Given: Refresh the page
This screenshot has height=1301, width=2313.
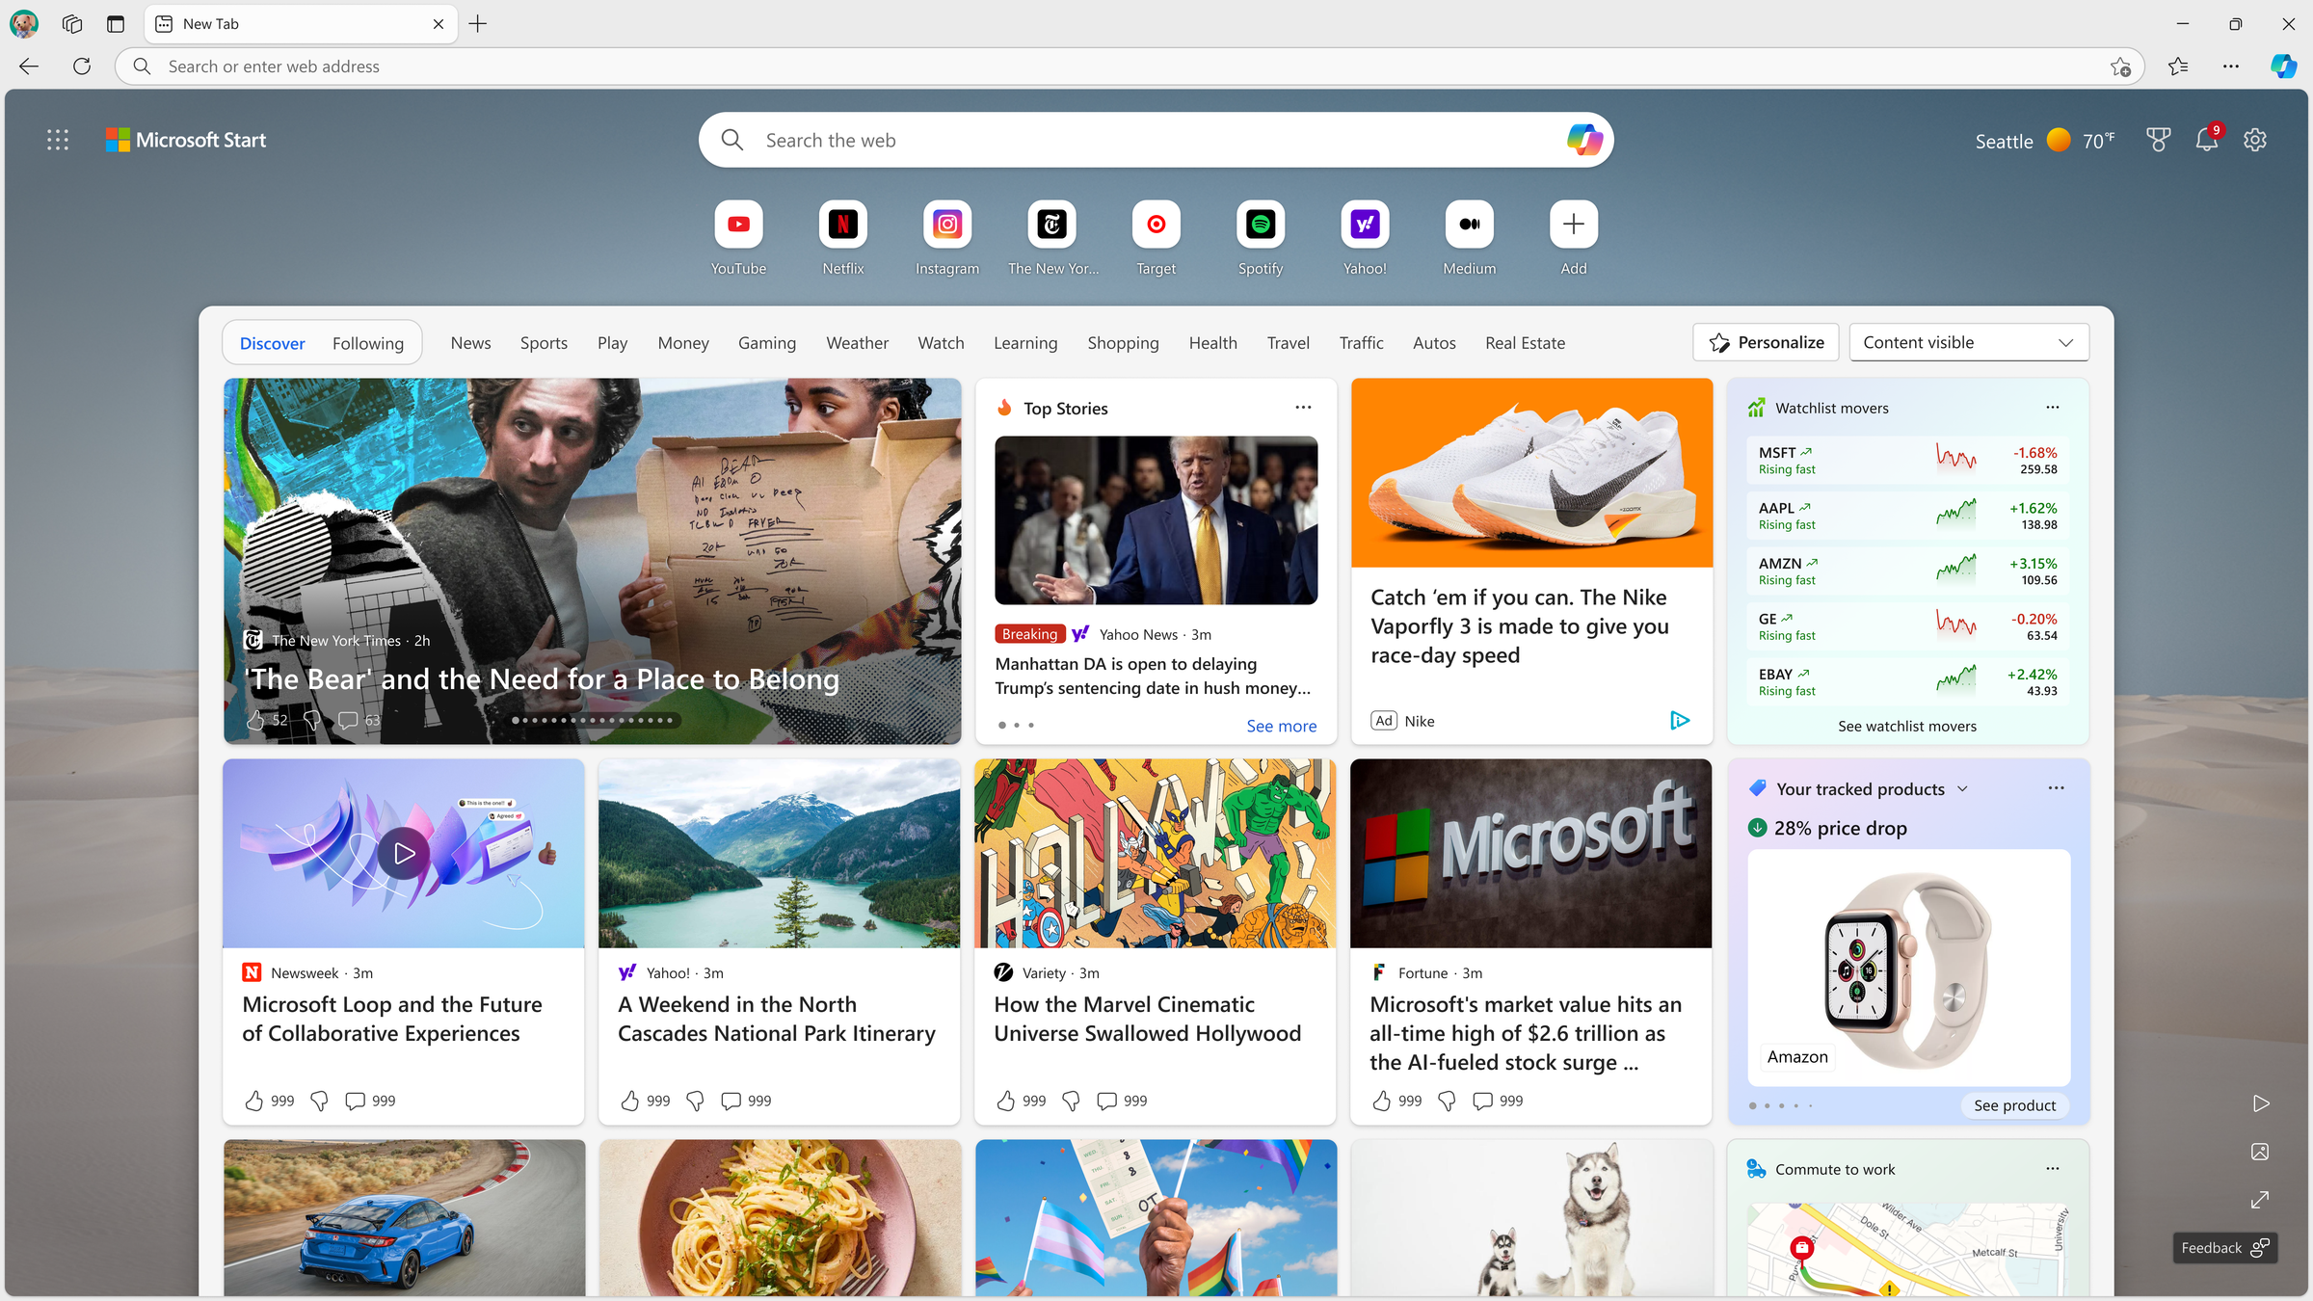Looking at the screenshot, I should click(82, 66).
